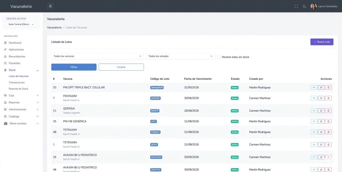
Task: Click the Filtrar button
Action: tap(74, 67)
